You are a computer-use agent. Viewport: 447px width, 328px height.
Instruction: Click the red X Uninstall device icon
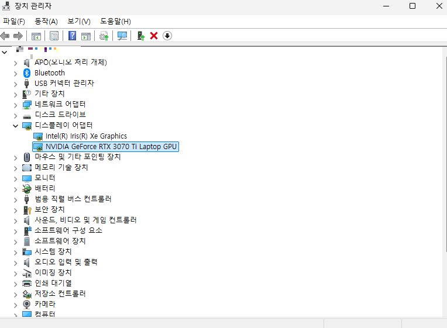(154, 36)
